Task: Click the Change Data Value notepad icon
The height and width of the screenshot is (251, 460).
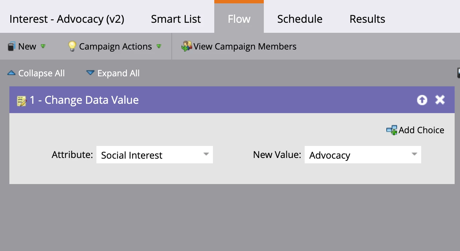Action: (22, 100)
